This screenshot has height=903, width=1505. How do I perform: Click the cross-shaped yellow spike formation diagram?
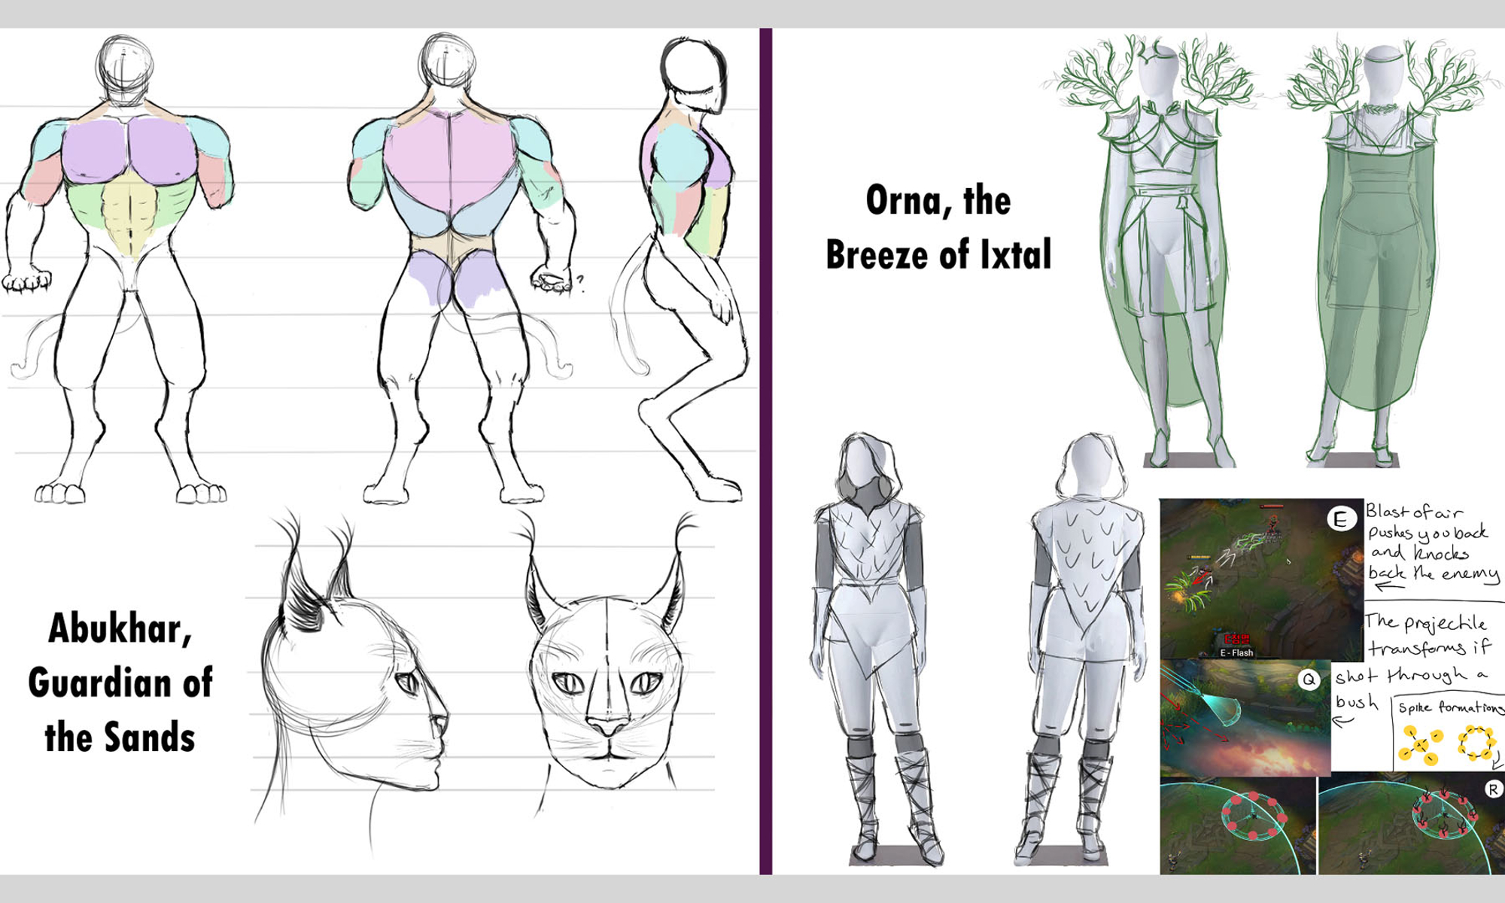pos(1421,746)
